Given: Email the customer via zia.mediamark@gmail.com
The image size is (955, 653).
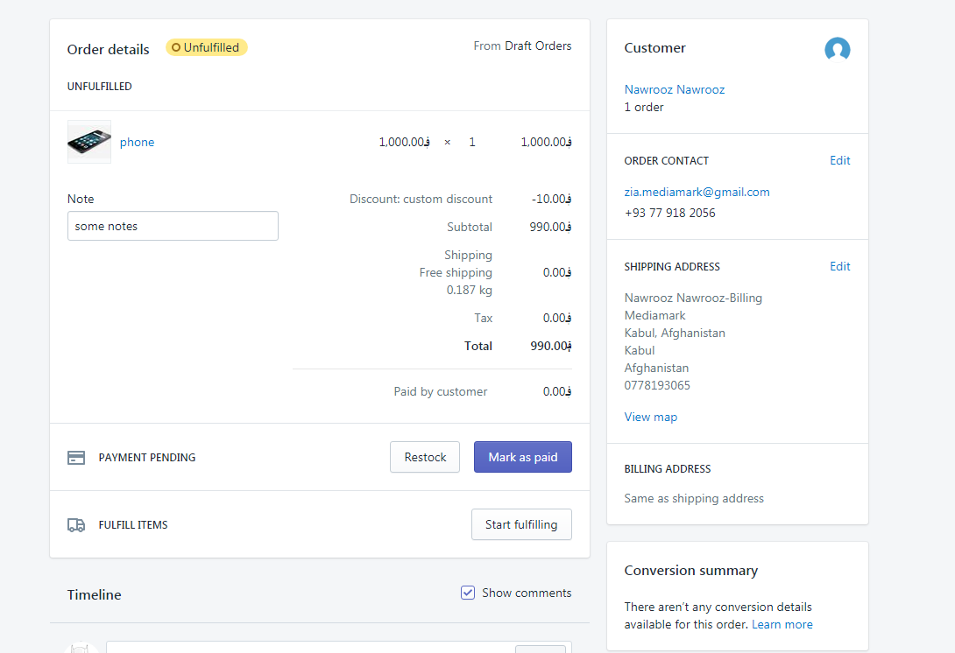Looking at the screenshot, I should (x=697, y=192).
